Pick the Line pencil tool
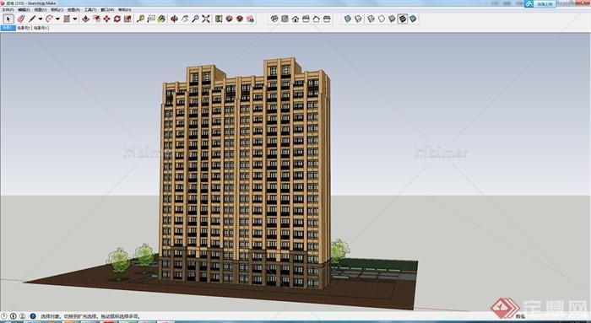 pyautogui.click(x=32, y=19)
